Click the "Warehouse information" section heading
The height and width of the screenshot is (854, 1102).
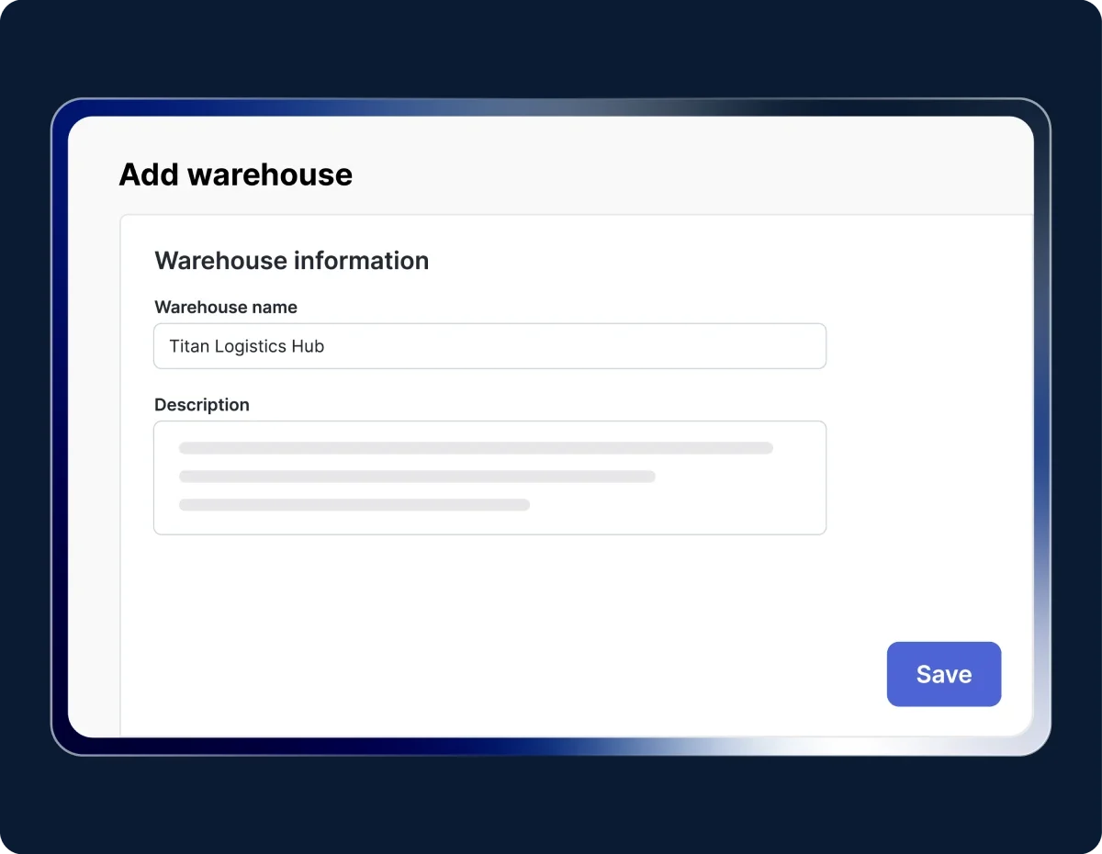pos(291,261)
